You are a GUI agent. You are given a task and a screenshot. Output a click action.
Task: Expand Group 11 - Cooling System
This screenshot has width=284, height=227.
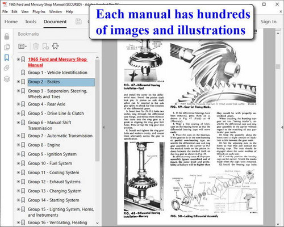pyautogui.click(x=18, y=173)
